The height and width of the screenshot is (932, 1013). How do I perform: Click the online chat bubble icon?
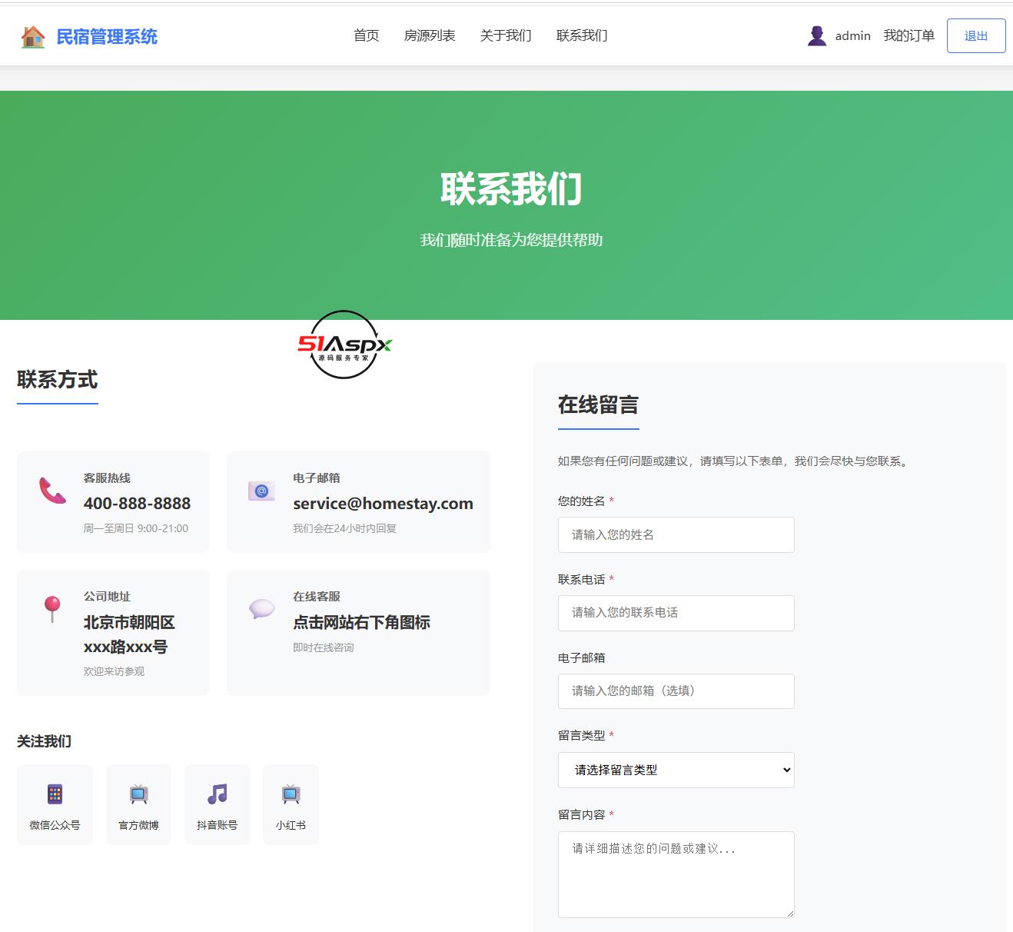261,609
